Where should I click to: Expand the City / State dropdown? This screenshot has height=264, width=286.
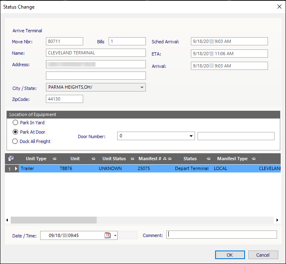coord(142,87)
